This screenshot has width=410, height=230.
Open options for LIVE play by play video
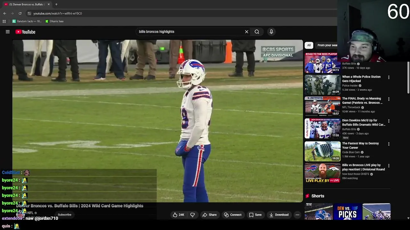click(x=389, y=166)
